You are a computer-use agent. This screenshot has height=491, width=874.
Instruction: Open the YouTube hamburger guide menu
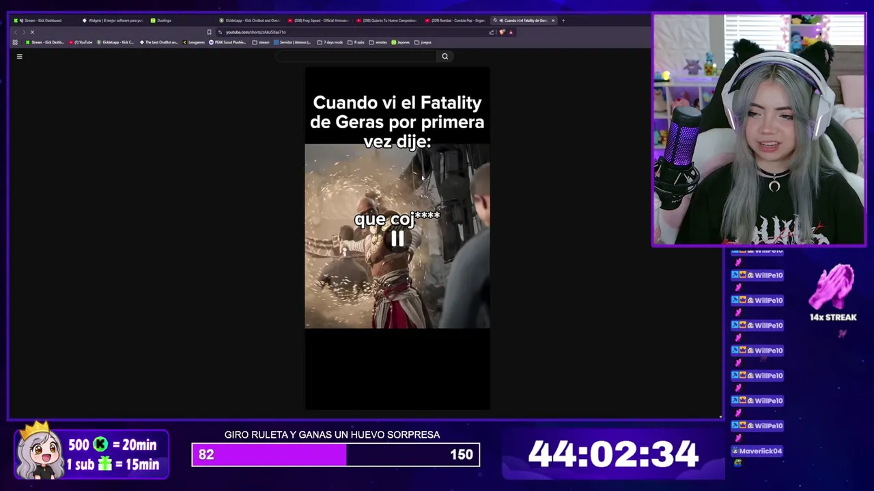pos(19,57)
